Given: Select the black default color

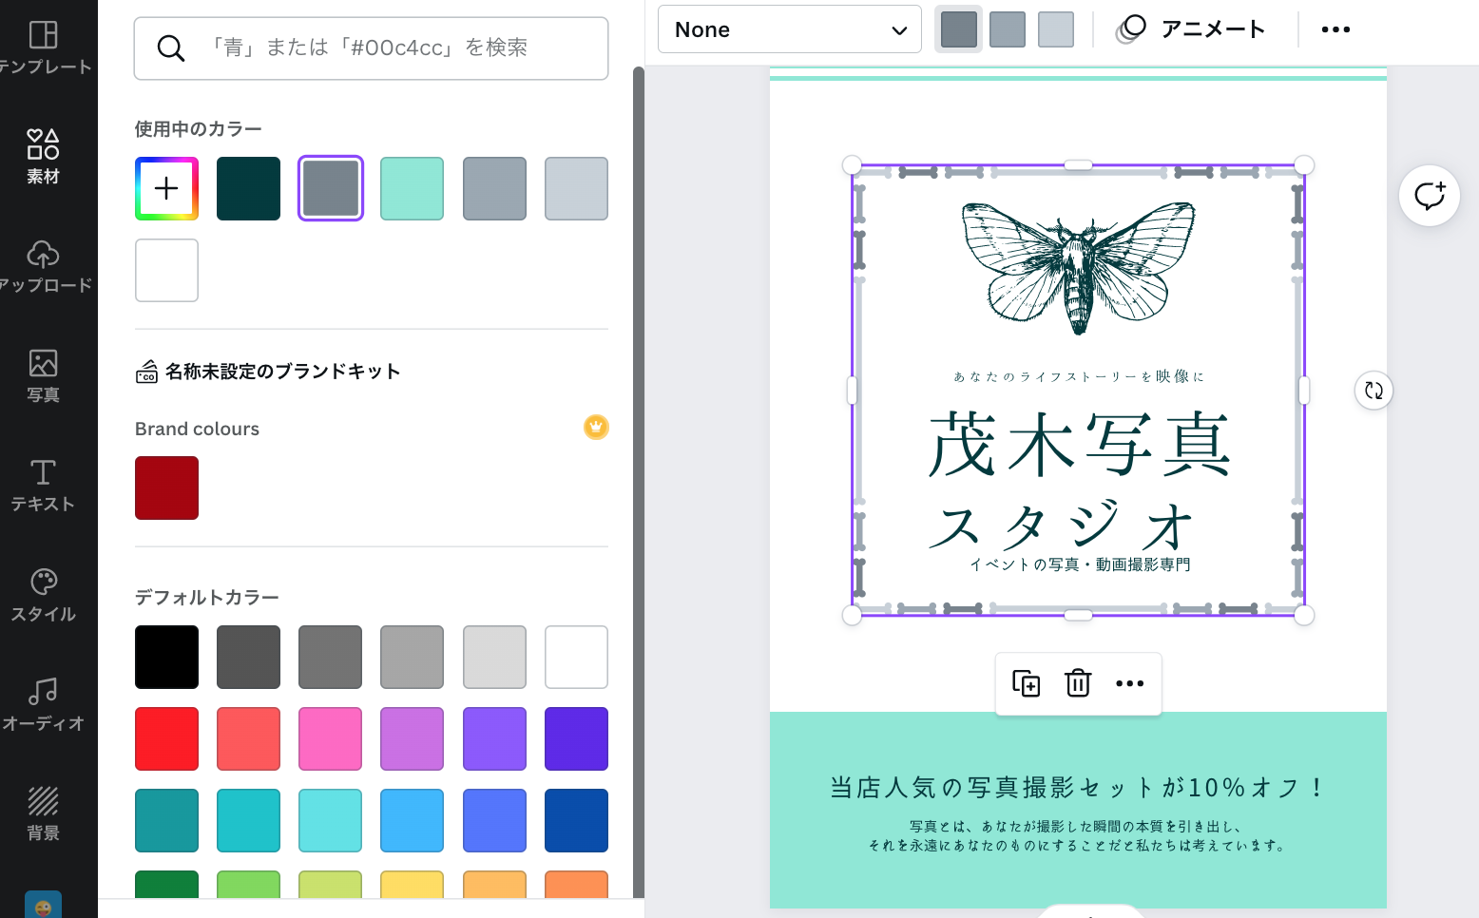Looking at the screenshot, I should [x=166, y=657].
